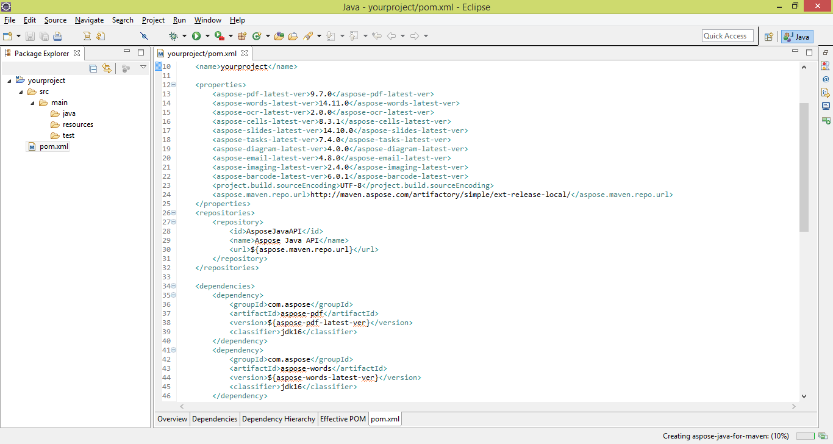Collapse the yourproject tree node
The height and width of the screenshot is (444, 833).
9,81
